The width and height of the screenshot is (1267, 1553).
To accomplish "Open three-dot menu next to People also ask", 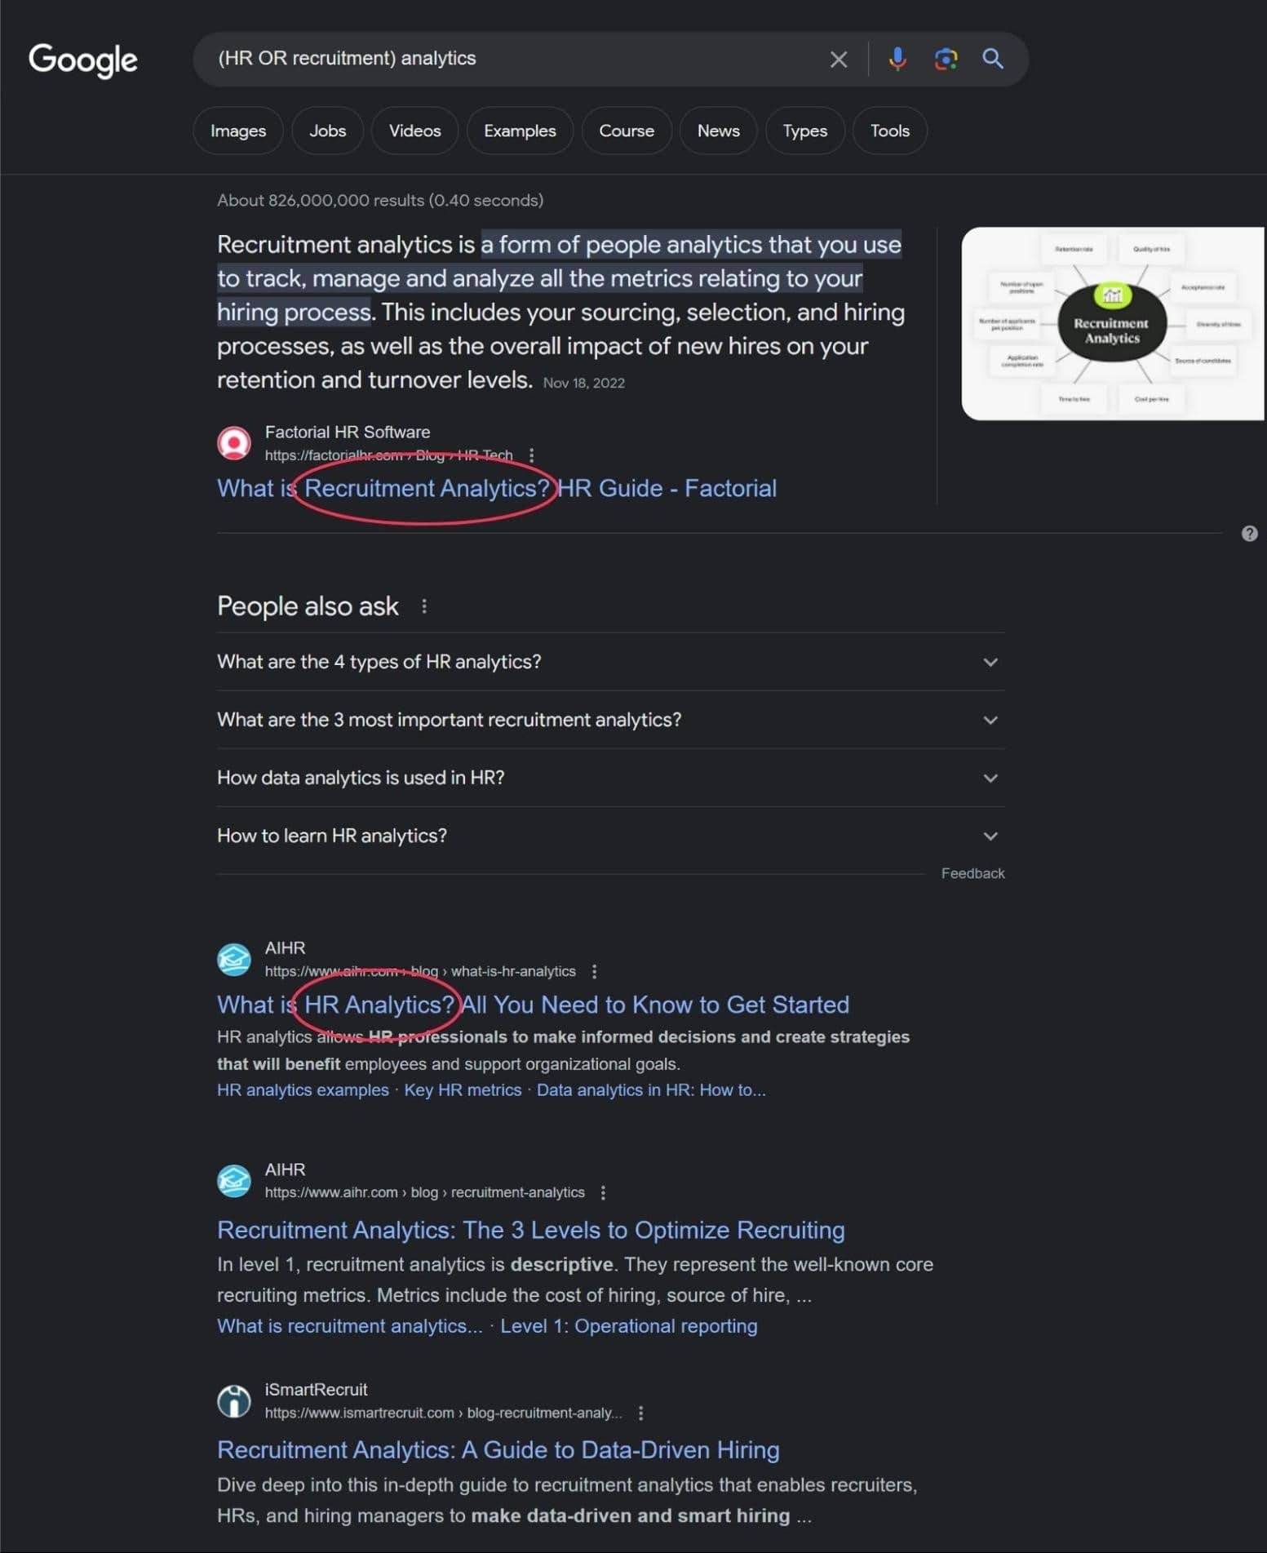I will [424, 606].
